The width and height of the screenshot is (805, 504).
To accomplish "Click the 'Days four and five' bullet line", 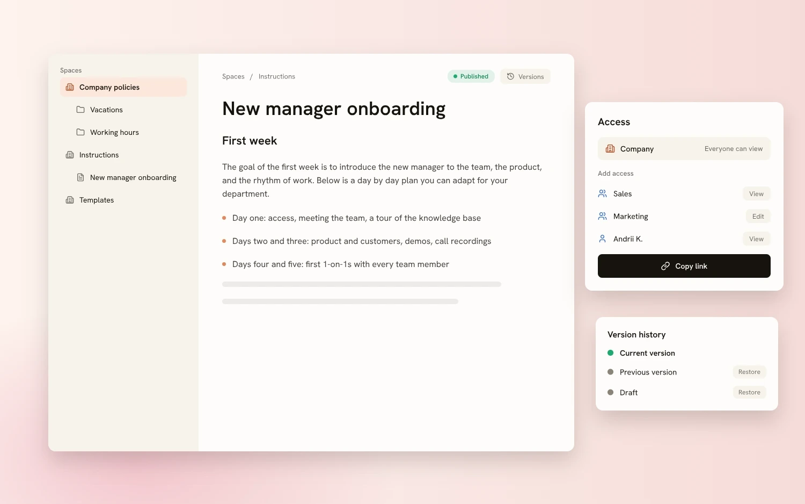I will tap(341, 264).
